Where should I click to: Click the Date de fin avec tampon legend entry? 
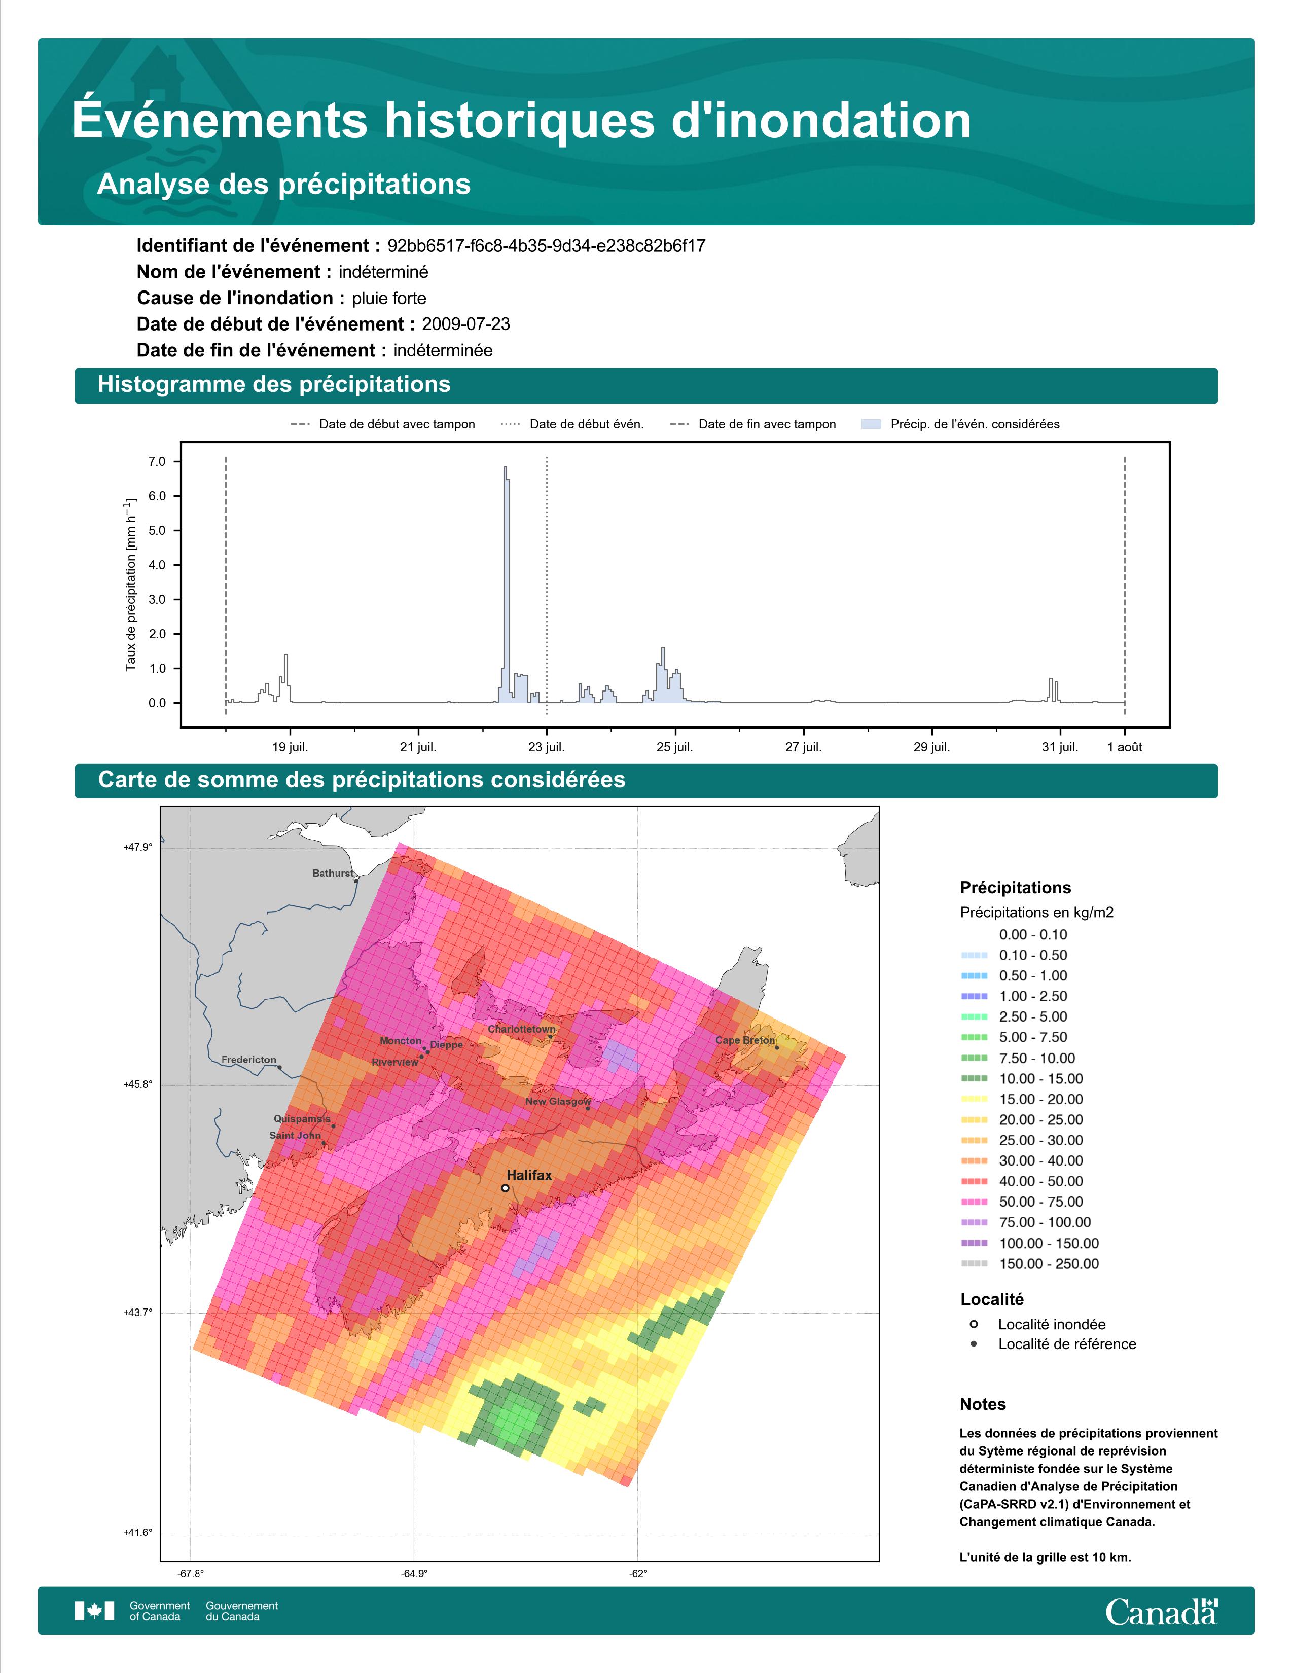tap(753, 424)
